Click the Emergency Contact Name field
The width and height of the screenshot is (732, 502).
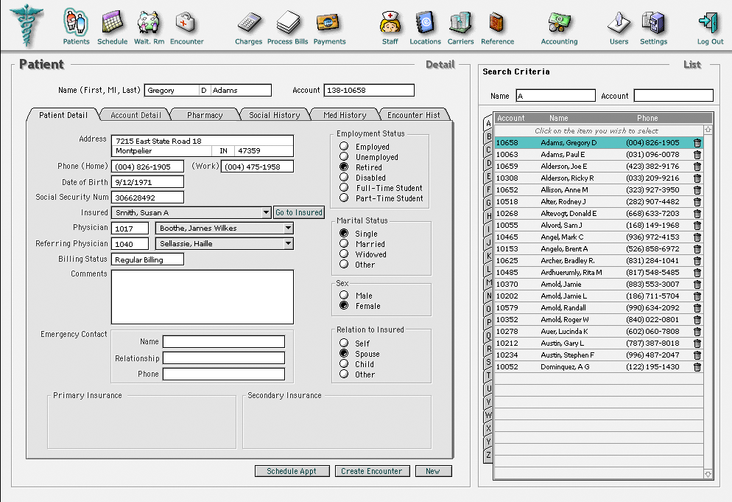point(224,342)
